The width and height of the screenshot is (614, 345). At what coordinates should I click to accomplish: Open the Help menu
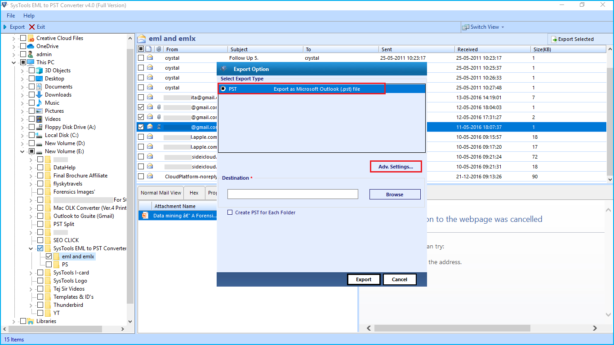[x=29, y=16]
